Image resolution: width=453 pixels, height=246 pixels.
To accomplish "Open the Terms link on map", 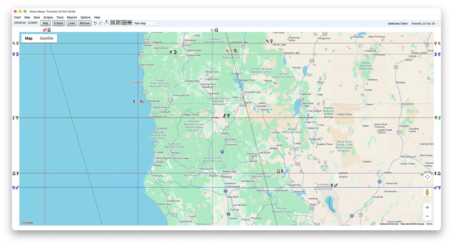I will click(429, 224).
